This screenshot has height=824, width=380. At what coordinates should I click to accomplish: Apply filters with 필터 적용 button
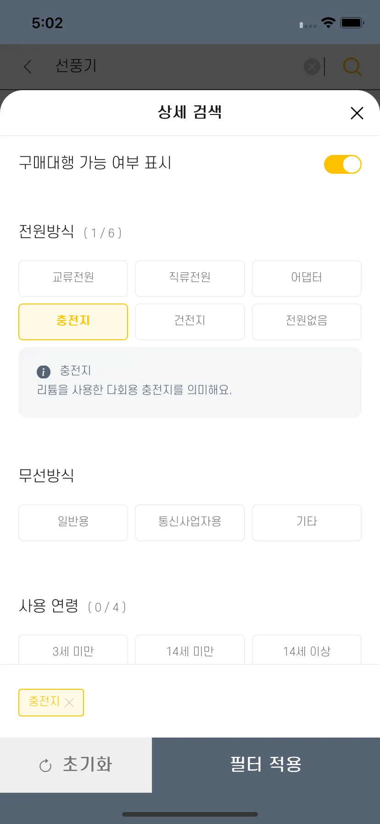[266, 765]
